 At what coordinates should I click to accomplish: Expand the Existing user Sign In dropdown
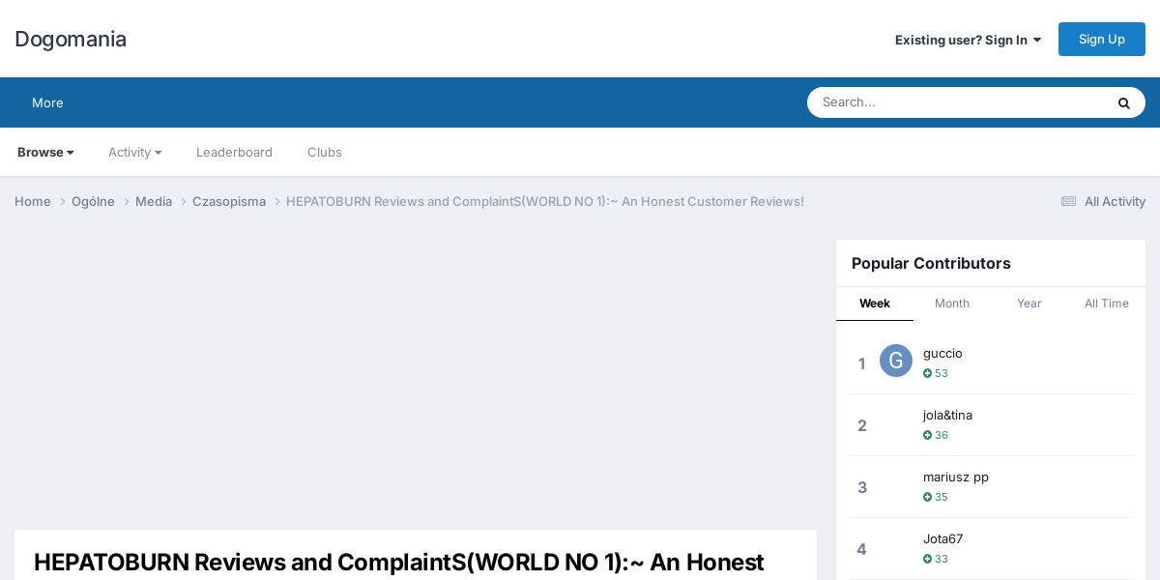968,40
